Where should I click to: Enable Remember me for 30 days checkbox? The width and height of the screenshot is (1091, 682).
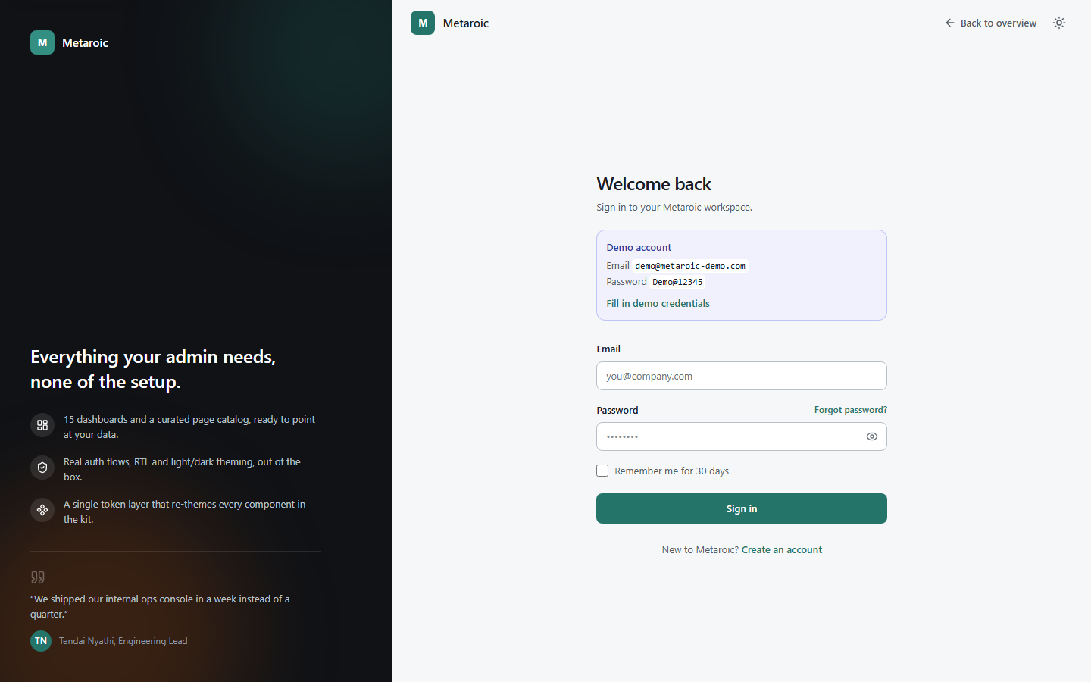point(602,471)
